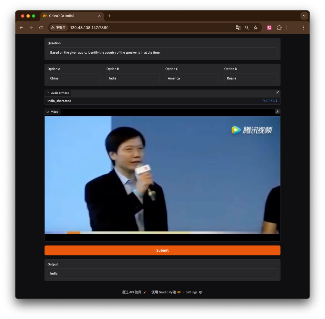The height and width of the screenshot is (319, 325).
Task: Click the video preview frame
Action: click(162, 175)
